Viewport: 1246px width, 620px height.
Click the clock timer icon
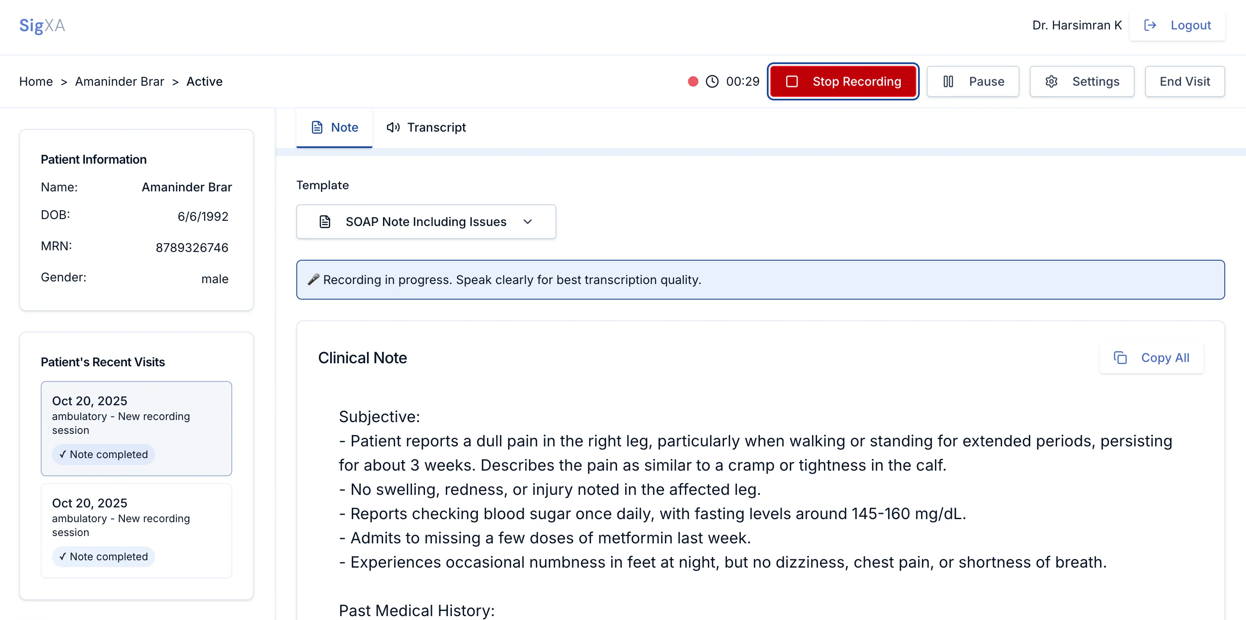(x=712, y=82)
